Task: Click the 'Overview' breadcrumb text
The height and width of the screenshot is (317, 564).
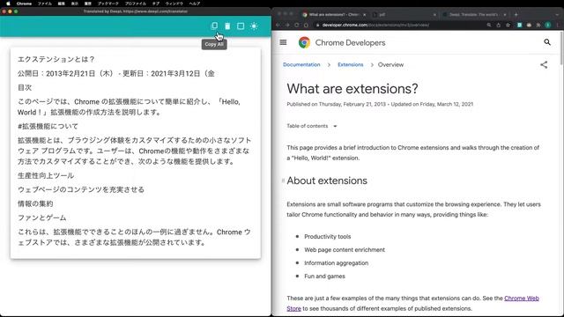Action: (x=390, y=64)
